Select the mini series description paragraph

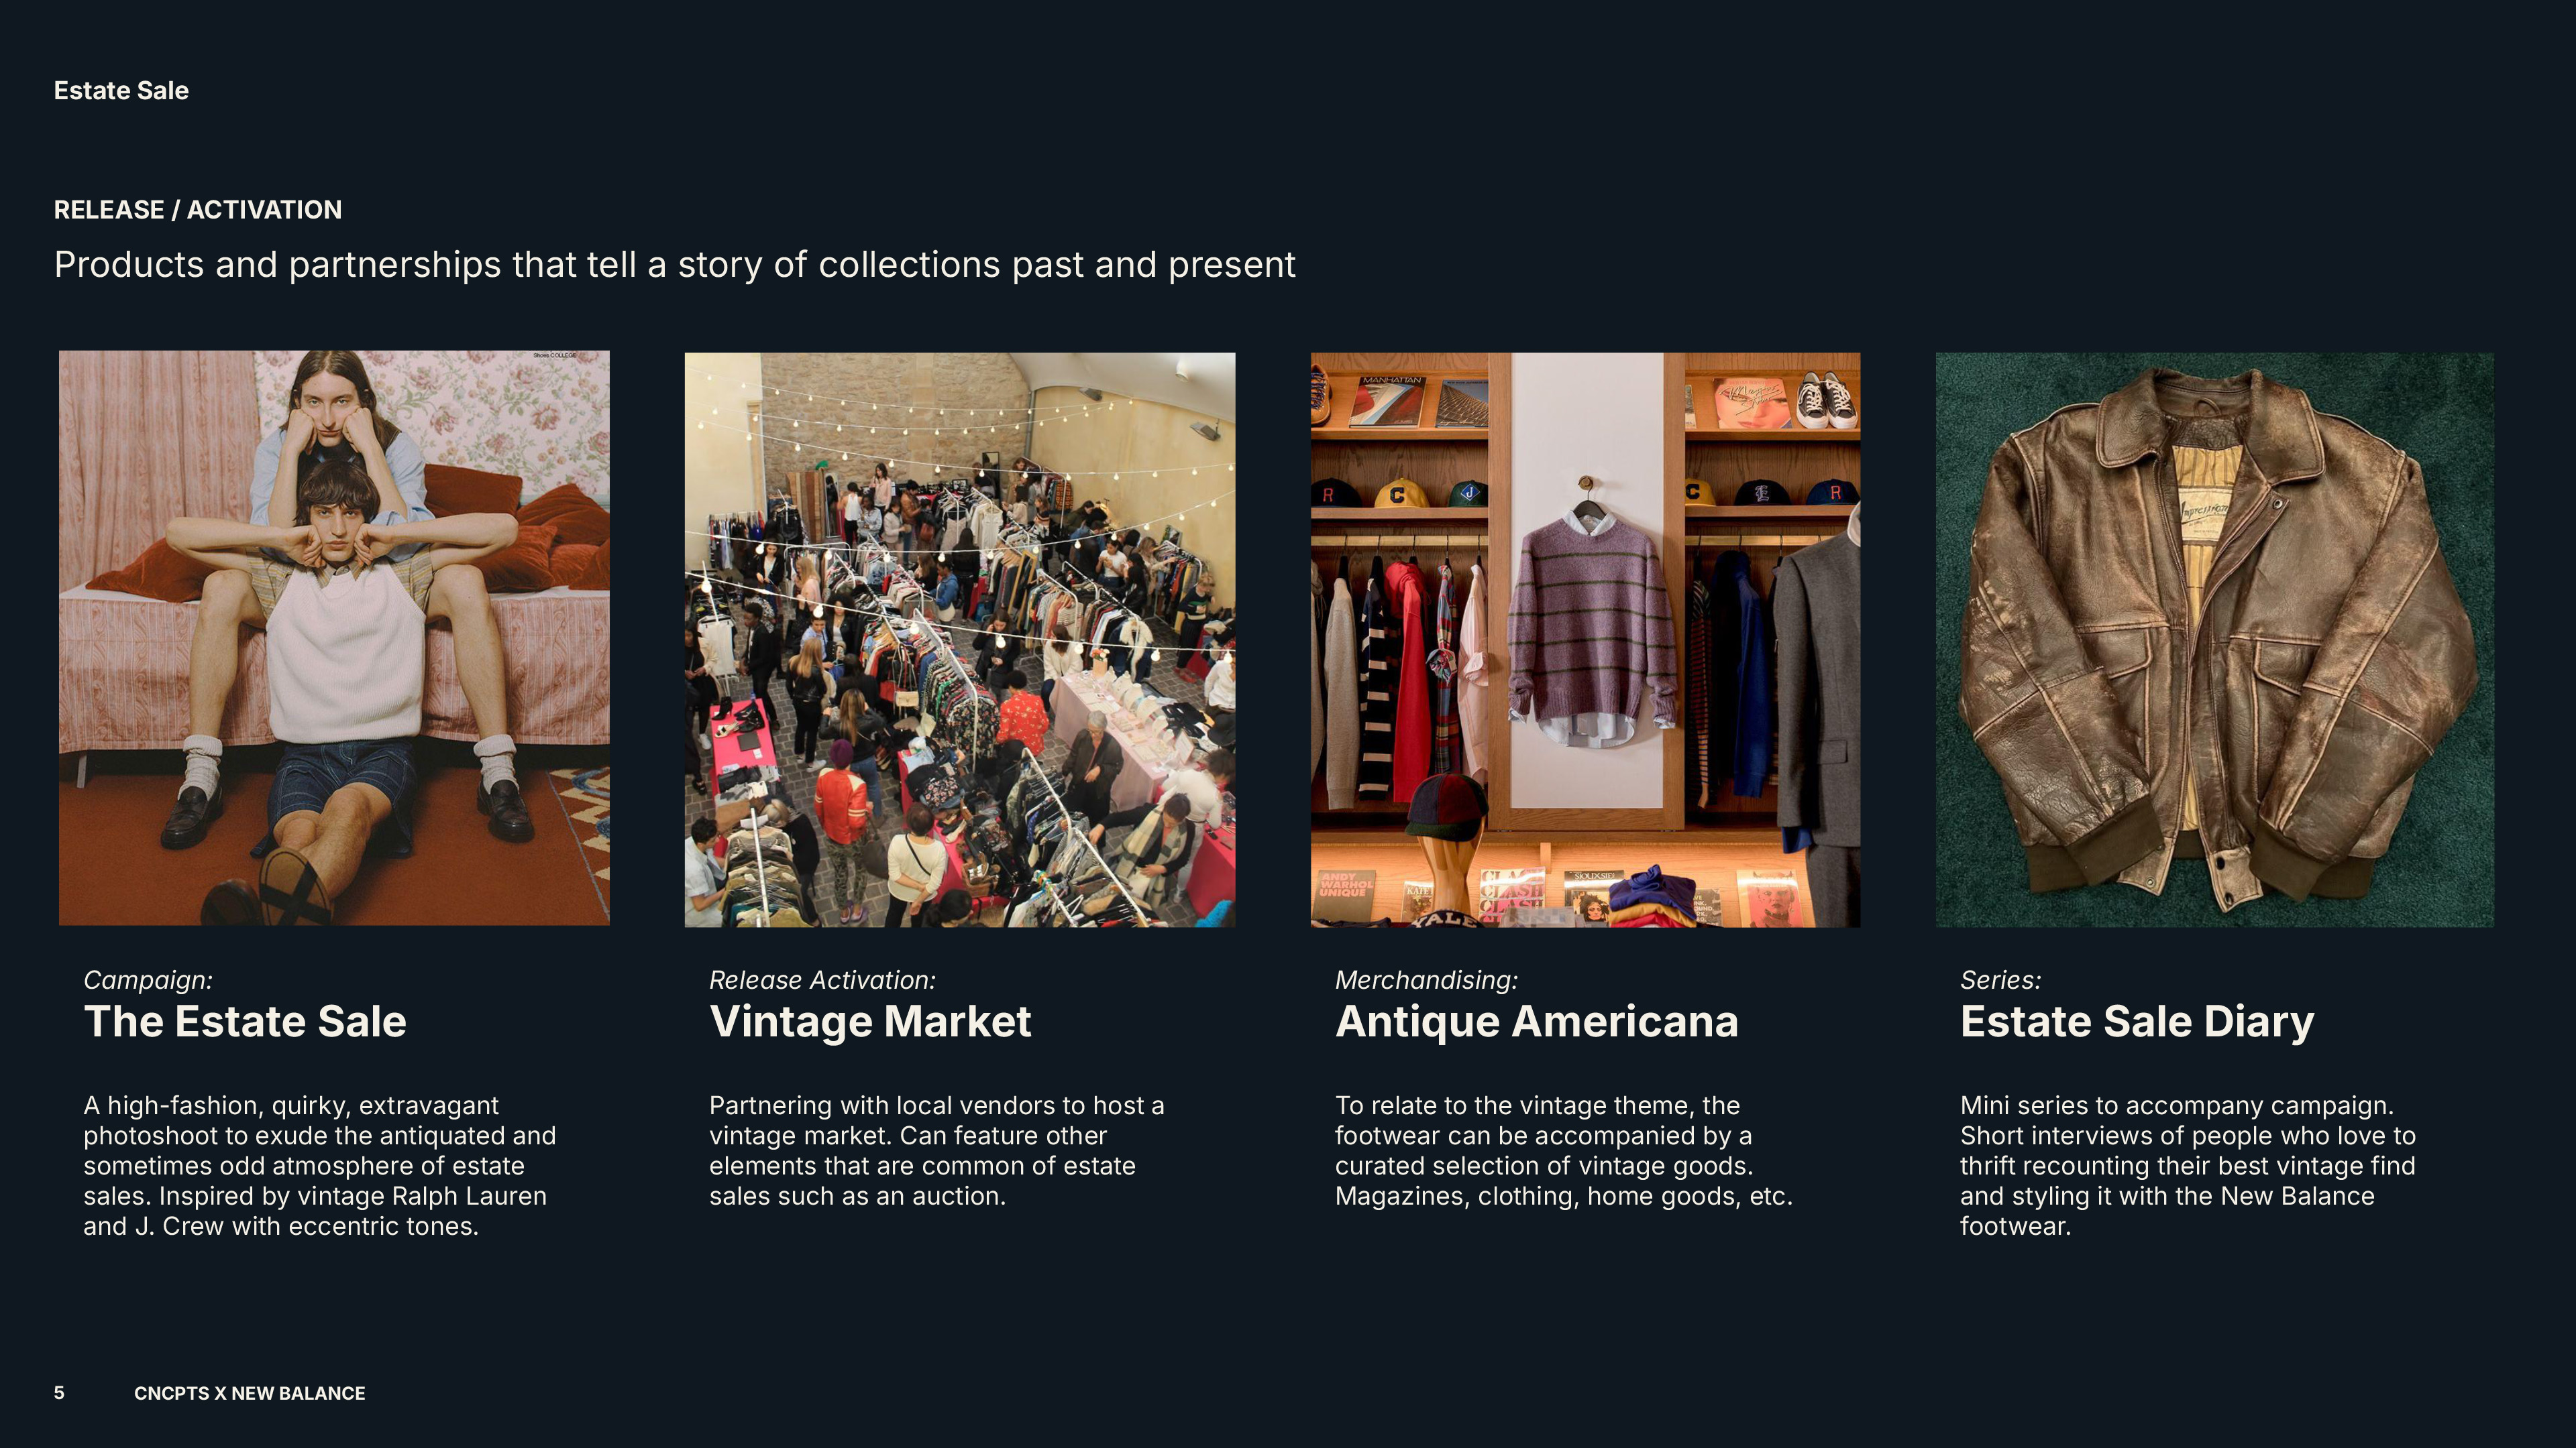coord(2188,1166)
